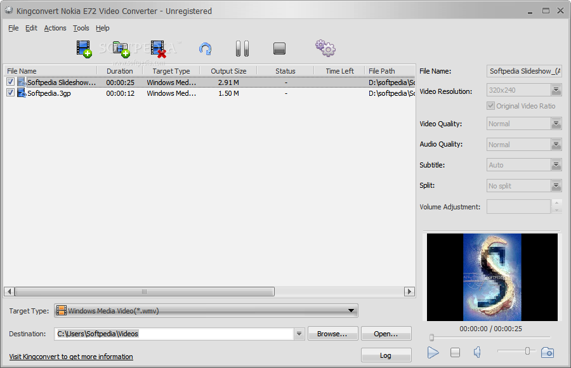The height and width of the screenshot is (368, 571).
Task: Click the video preview thumbnail
Action: 492,277
